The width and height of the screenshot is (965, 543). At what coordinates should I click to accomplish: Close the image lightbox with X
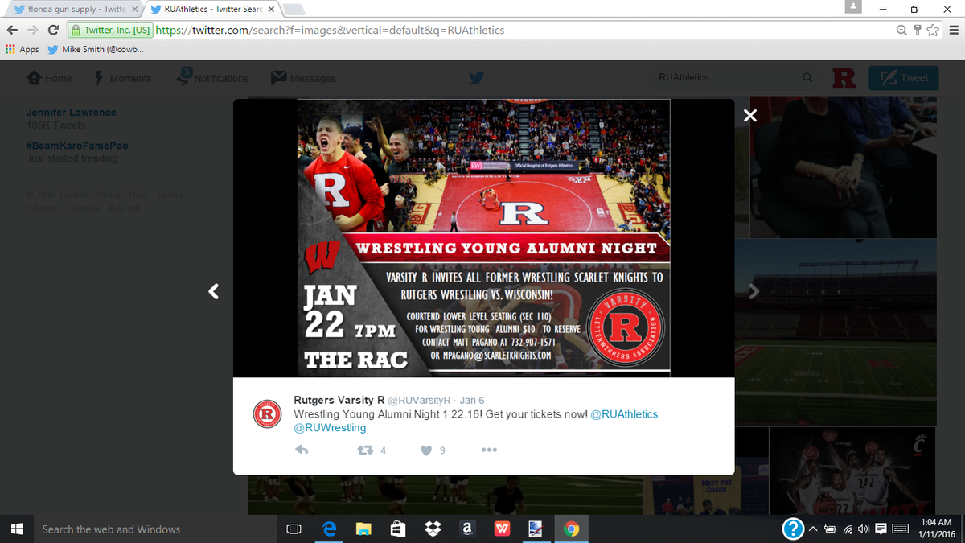click(750, 115)
